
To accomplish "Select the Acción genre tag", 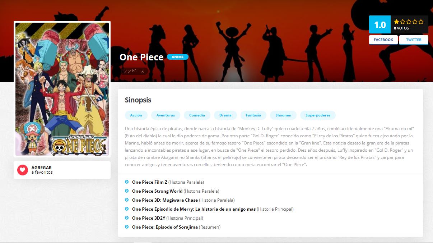I will [136, 115].
